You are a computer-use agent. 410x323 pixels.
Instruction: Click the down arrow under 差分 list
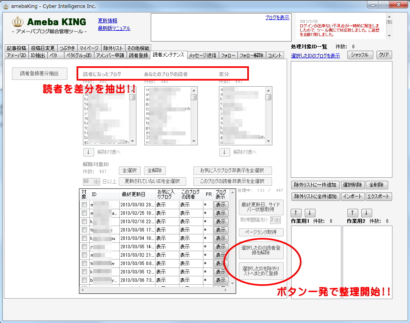(225, 152)
